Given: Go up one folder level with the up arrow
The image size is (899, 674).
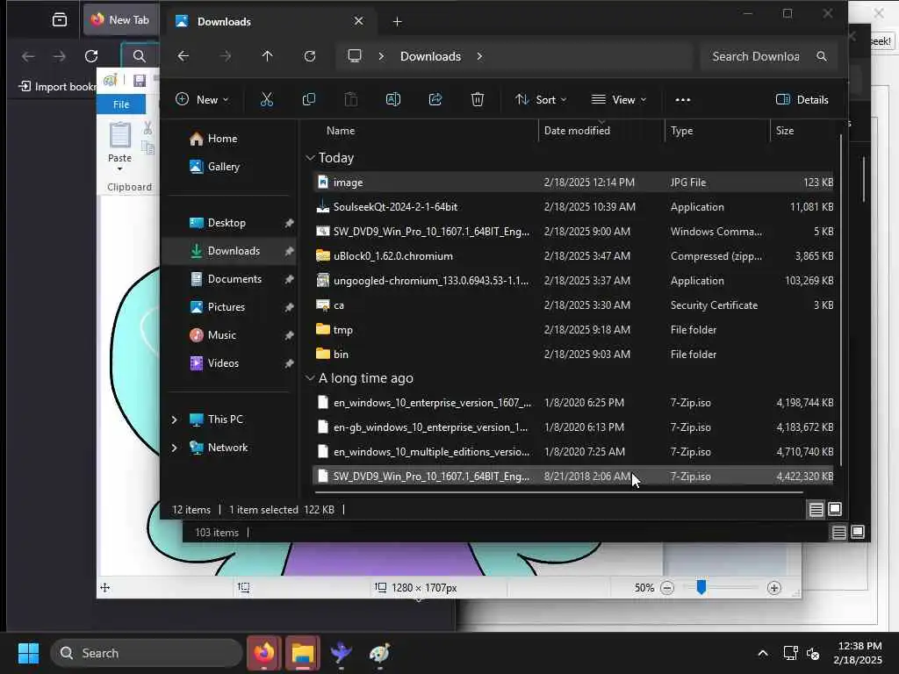Looking at the screenshot, I should (267, 56).
